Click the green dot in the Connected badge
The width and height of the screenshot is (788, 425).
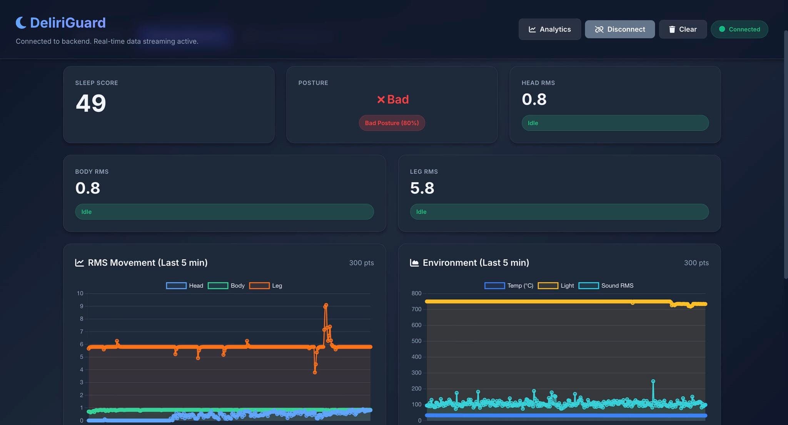721,29
